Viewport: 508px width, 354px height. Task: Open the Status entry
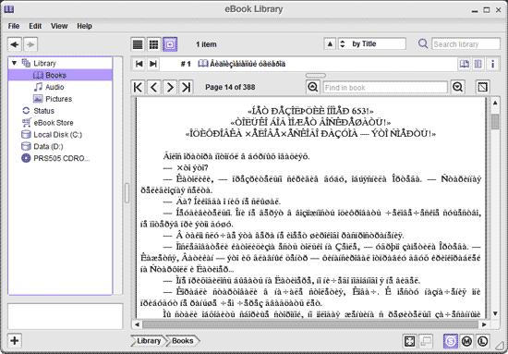click(38, 111)
